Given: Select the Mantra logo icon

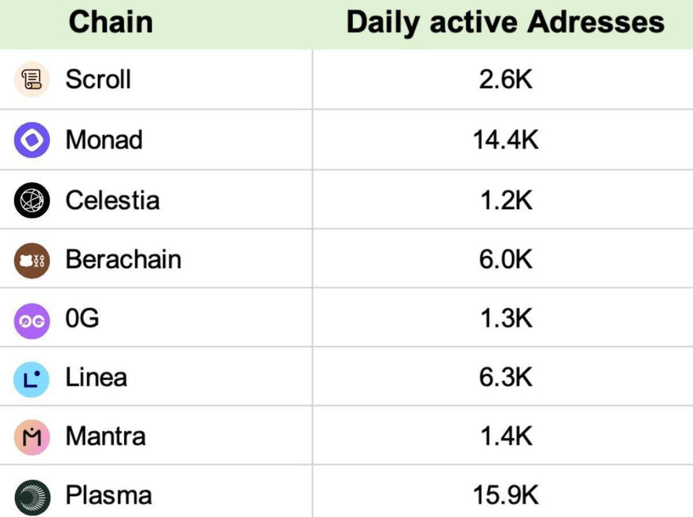Looking at the screenshot, I should click(x=32, y=437).
